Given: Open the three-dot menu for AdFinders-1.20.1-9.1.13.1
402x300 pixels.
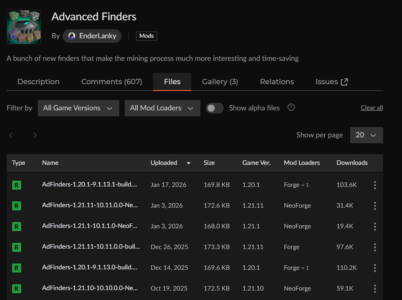Looking at the screenshot, I should [x=375, y=185].
